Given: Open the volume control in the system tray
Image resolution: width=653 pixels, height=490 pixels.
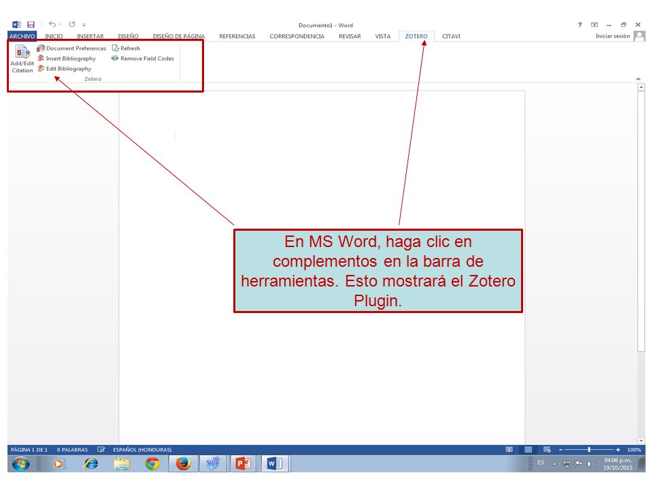Looking at the screenshot, I should [590, 463].
